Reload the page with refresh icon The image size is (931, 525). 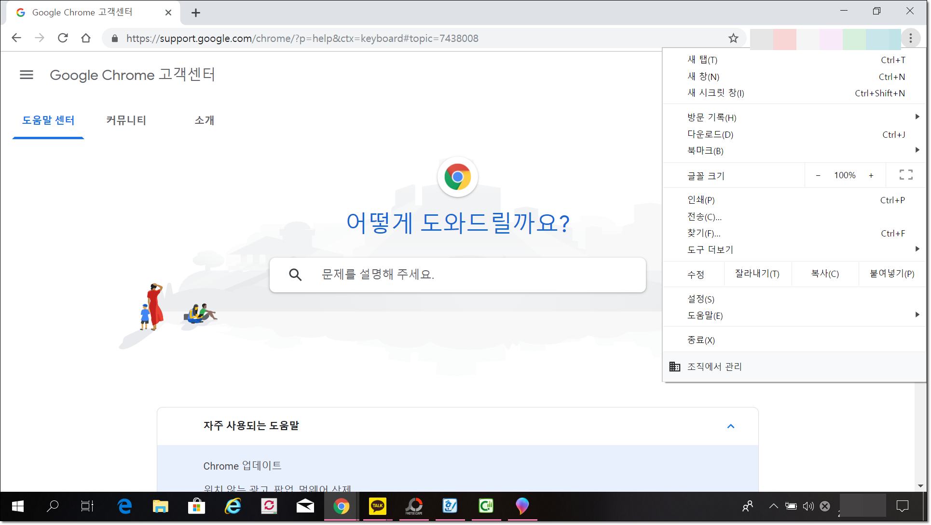pyautogui.click(x=63, y=38)
